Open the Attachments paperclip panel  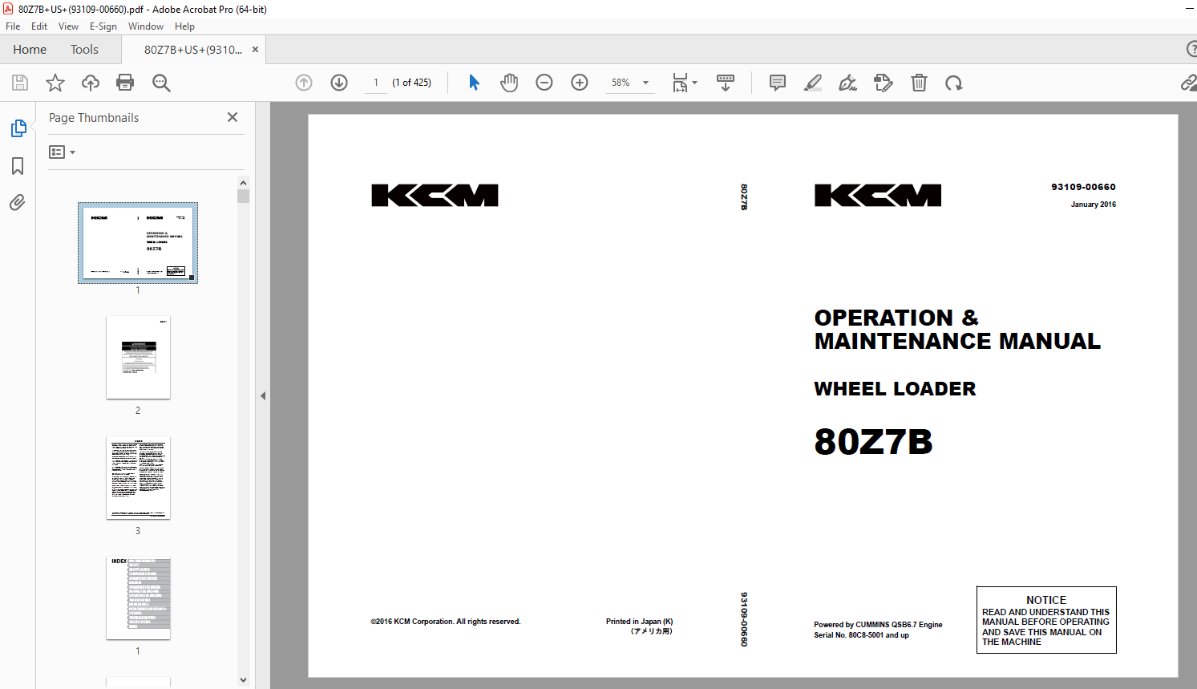pos(18,202)
